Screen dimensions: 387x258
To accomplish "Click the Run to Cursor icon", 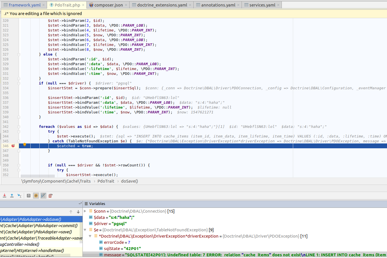I will [19, 196].
